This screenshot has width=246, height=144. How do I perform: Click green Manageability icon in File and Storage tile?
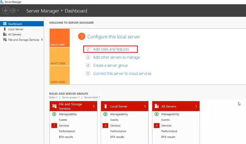click(x=54, y=114)
